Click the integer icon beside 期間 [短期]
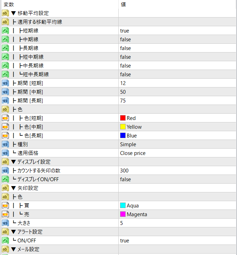 [5, 83]
